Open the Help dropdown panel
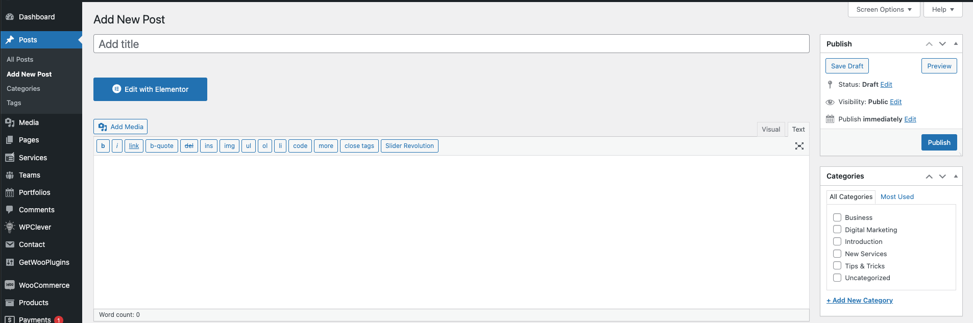 pos(942,10)
